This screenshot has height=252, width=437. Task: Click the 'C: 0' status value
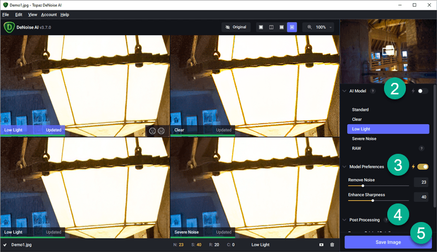(231, 245)
